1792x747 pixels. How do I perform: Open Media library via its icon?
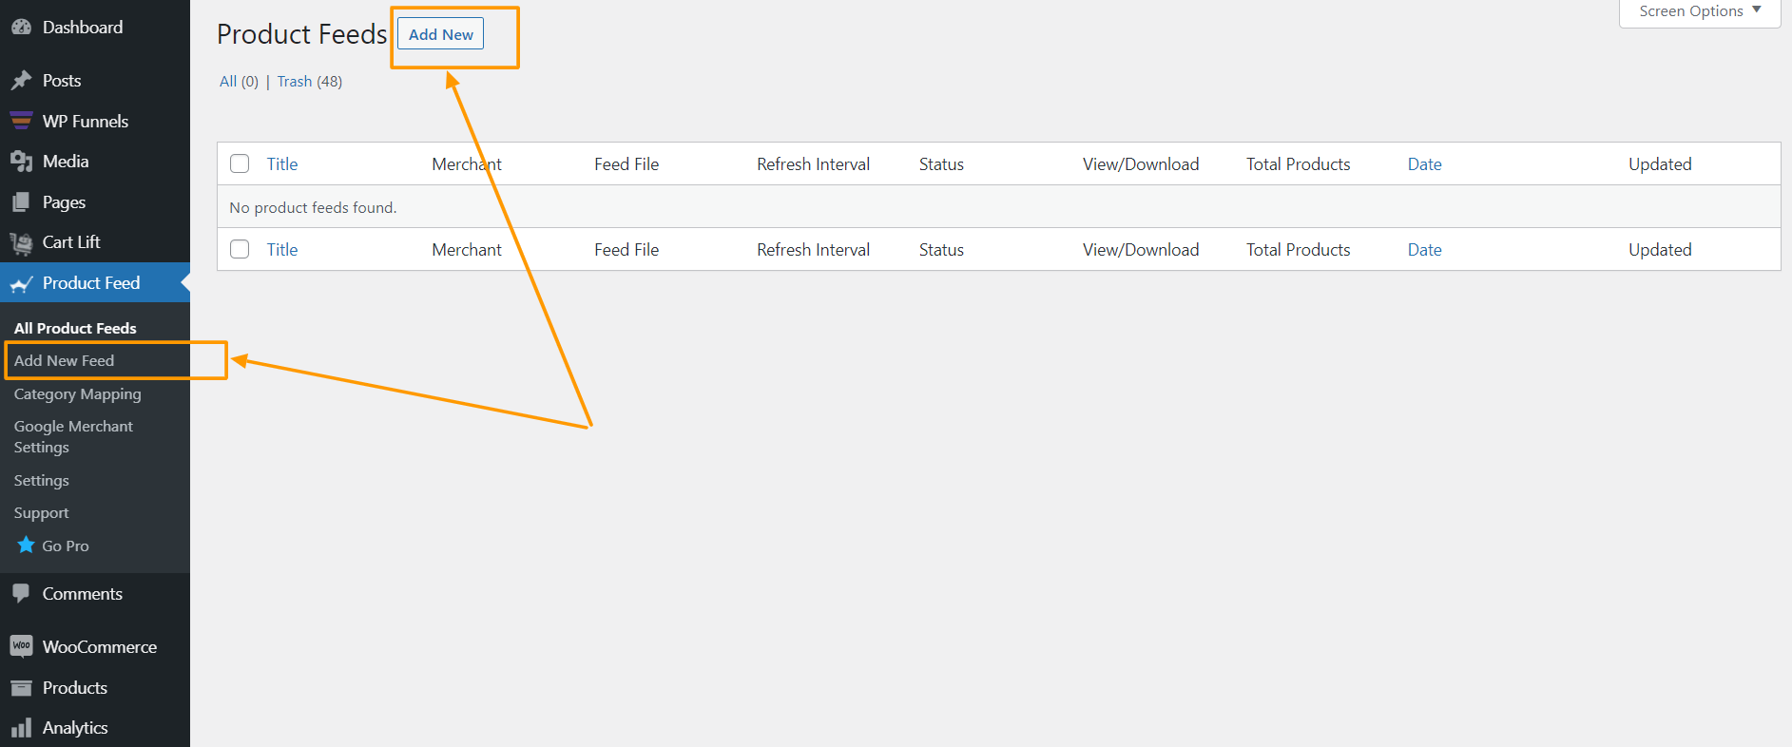[x=22, y=162]
